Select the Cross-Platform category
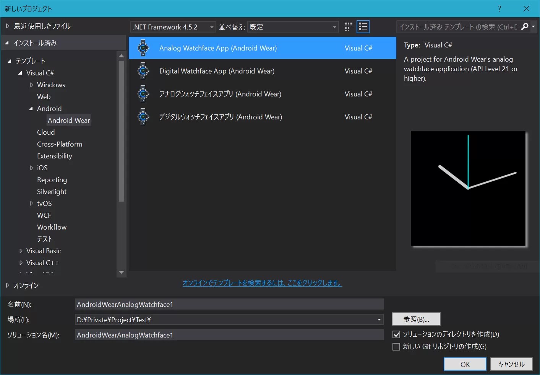The image size is (540, 375). 60,144
